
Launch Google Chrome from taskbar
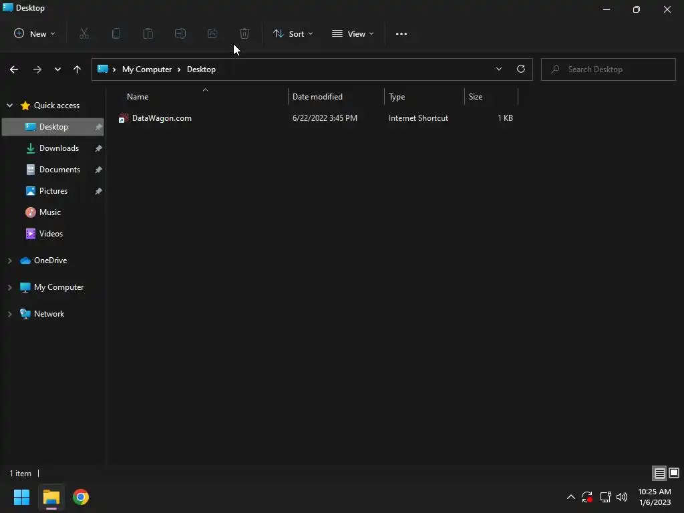point(81,497)
